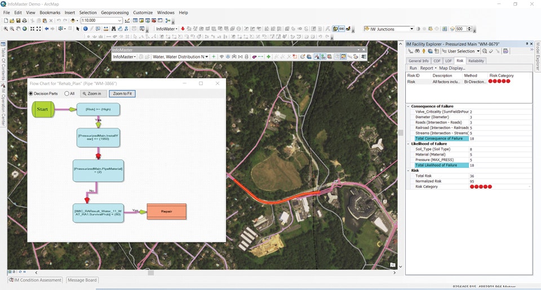Click the Add Data toolbar button
Screen dimensions: 541x290
(74, 21)
